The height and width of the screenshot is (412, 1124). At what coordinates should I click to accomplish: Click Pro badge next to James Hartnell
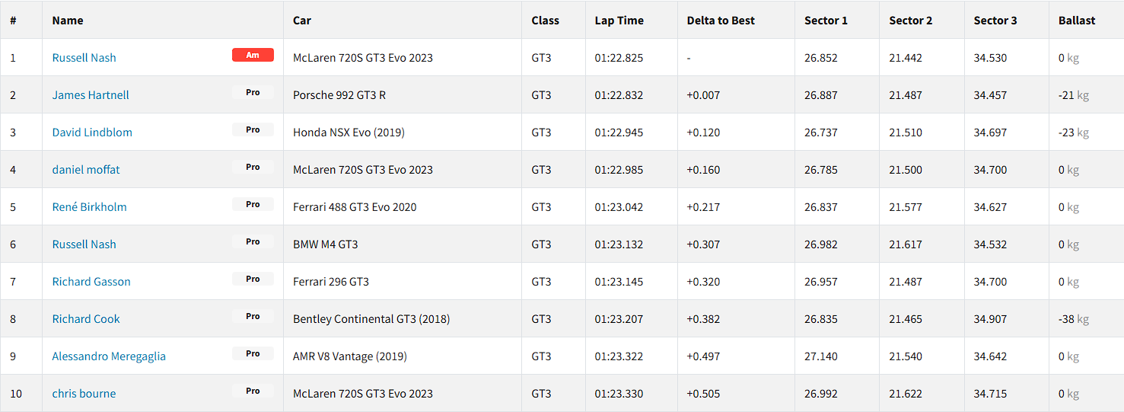(253, 92)
